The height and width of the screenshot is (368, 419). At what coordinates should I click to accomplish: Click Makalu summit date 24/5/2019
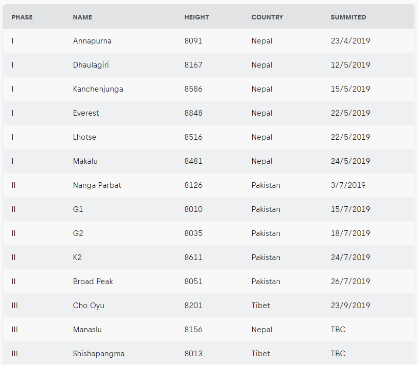point(350,161)
